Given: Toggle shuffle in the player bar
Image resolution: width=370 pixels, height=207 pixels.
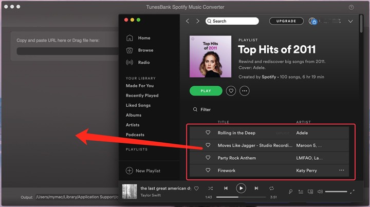Looking at the screenshot, I should pos(210,189).
